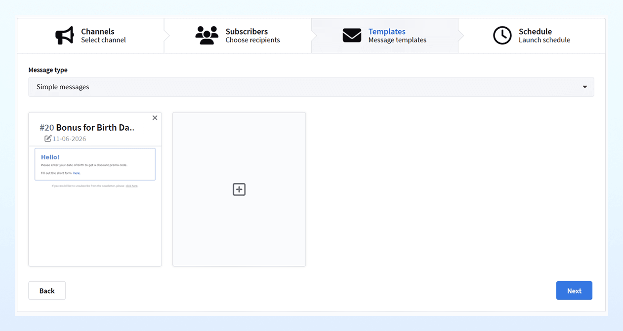Viewport: 623px width, 331px height.
Task: Go to the Subscribers step tab
Action: point(237,36)
